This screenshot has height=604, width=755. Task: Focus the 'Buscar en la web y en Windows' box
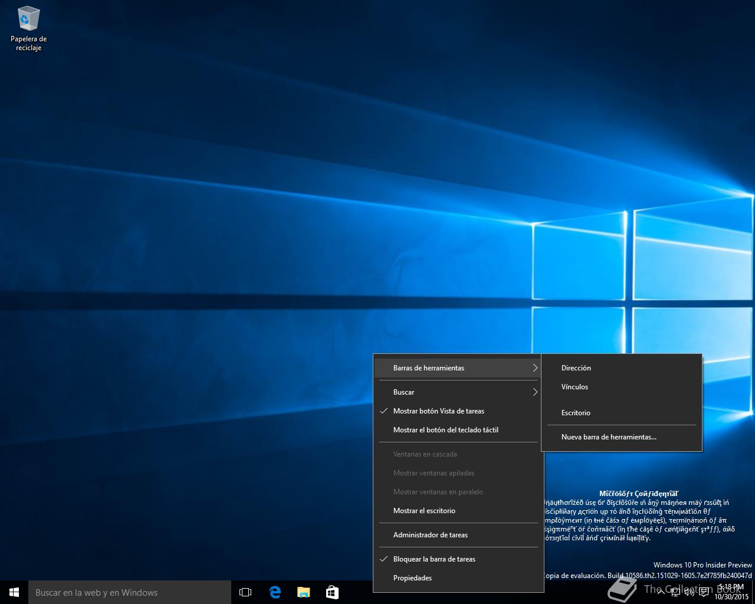130,592
